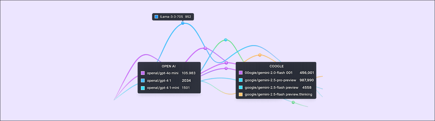Select the 'openal/gpt-4o mini' label
This screenshot has height=121, width=435.
pos(163,73)
